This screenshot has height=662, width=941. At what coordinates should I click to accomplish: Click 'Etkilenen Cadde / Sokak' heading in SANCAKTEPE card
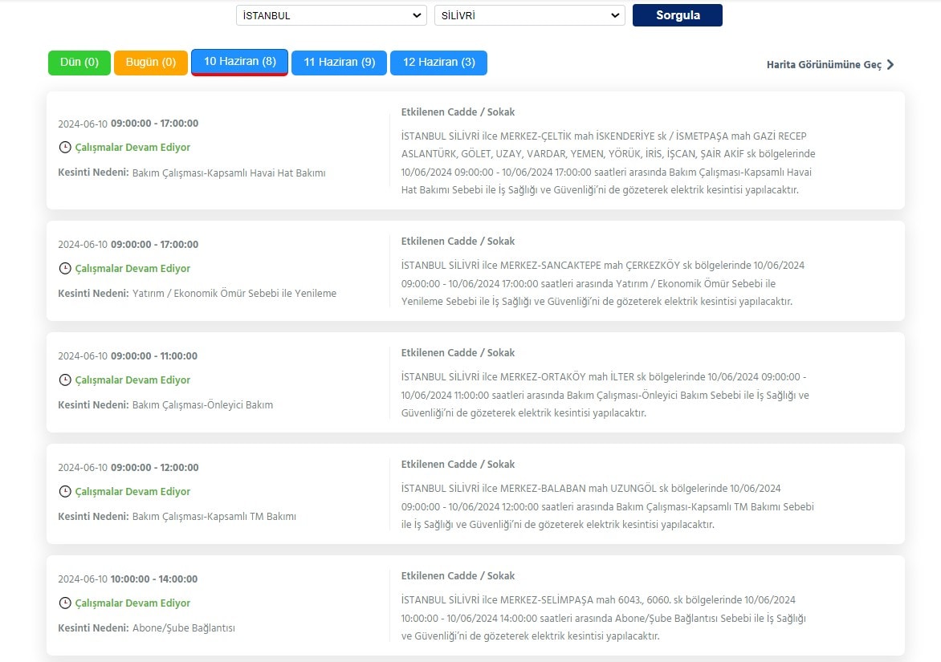point(458,241)
